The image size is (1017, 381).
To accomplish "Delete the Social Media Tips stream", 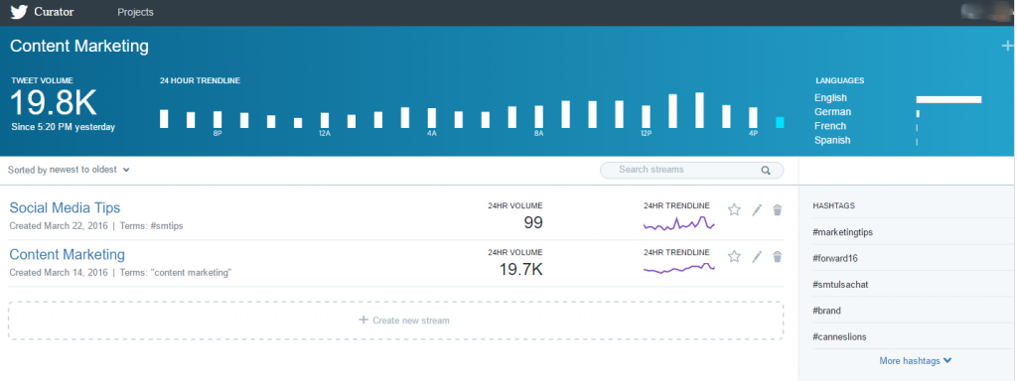I will tap(778, 209).
